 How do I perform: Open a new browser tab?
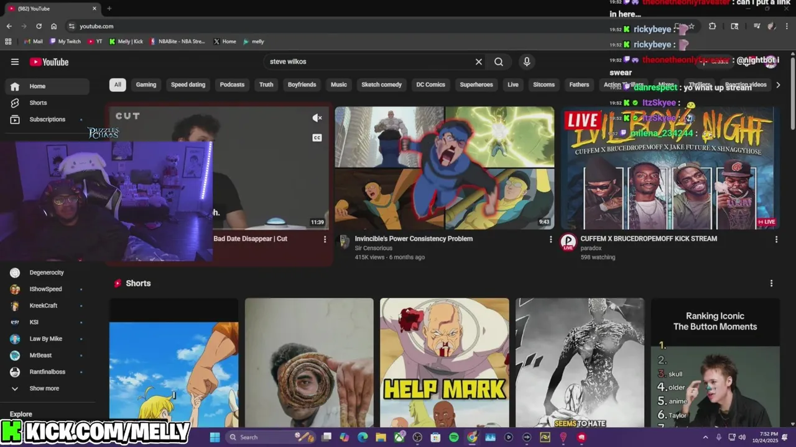[x=109, y=9]
